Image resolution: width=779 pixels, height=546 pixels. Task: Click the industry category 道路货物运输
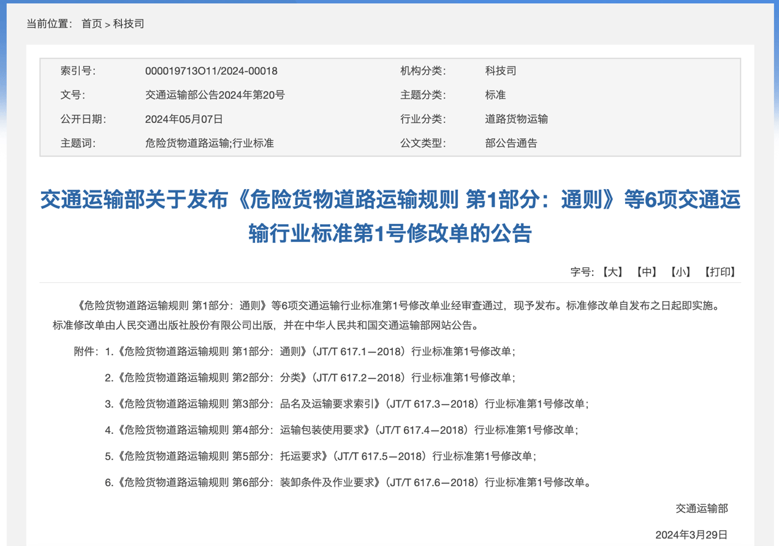(x=516, y=119)
